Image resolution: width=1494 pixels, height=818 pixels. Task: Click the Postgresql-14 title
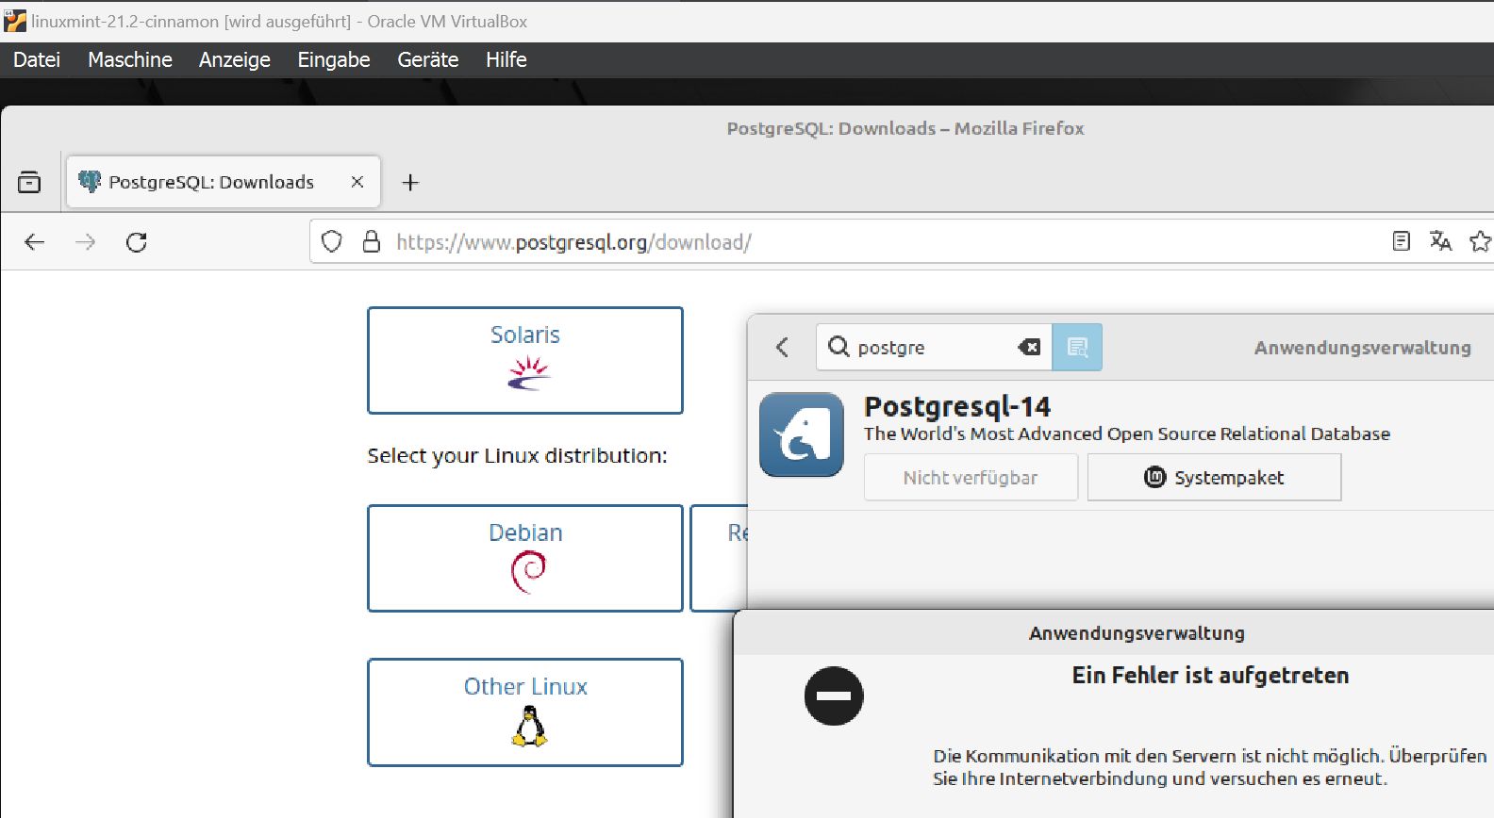(x=957, y=406)
